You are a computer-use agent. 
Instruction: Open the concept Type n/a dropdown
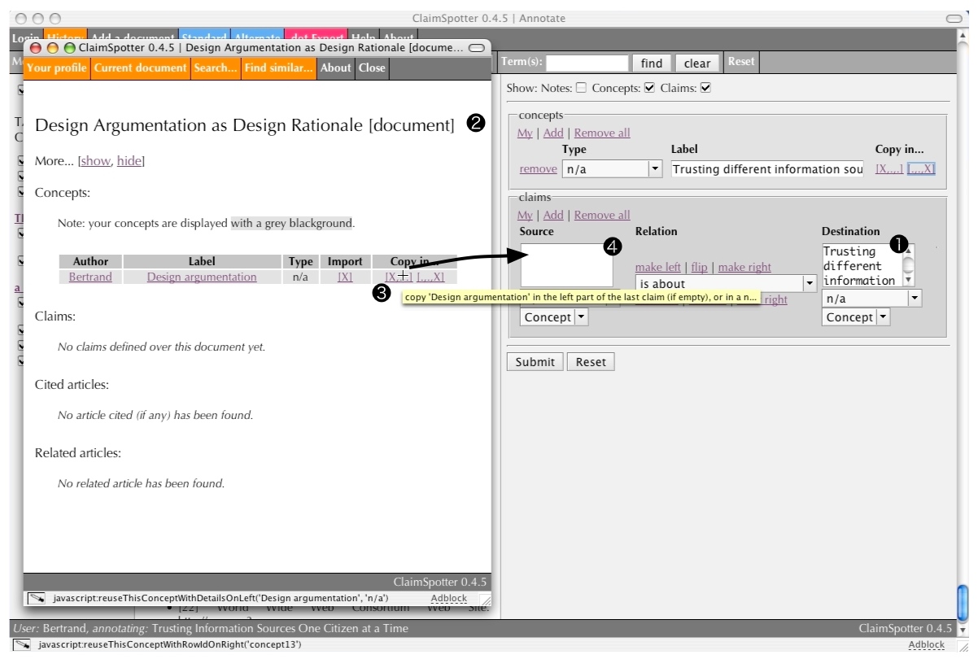(612, 169)
